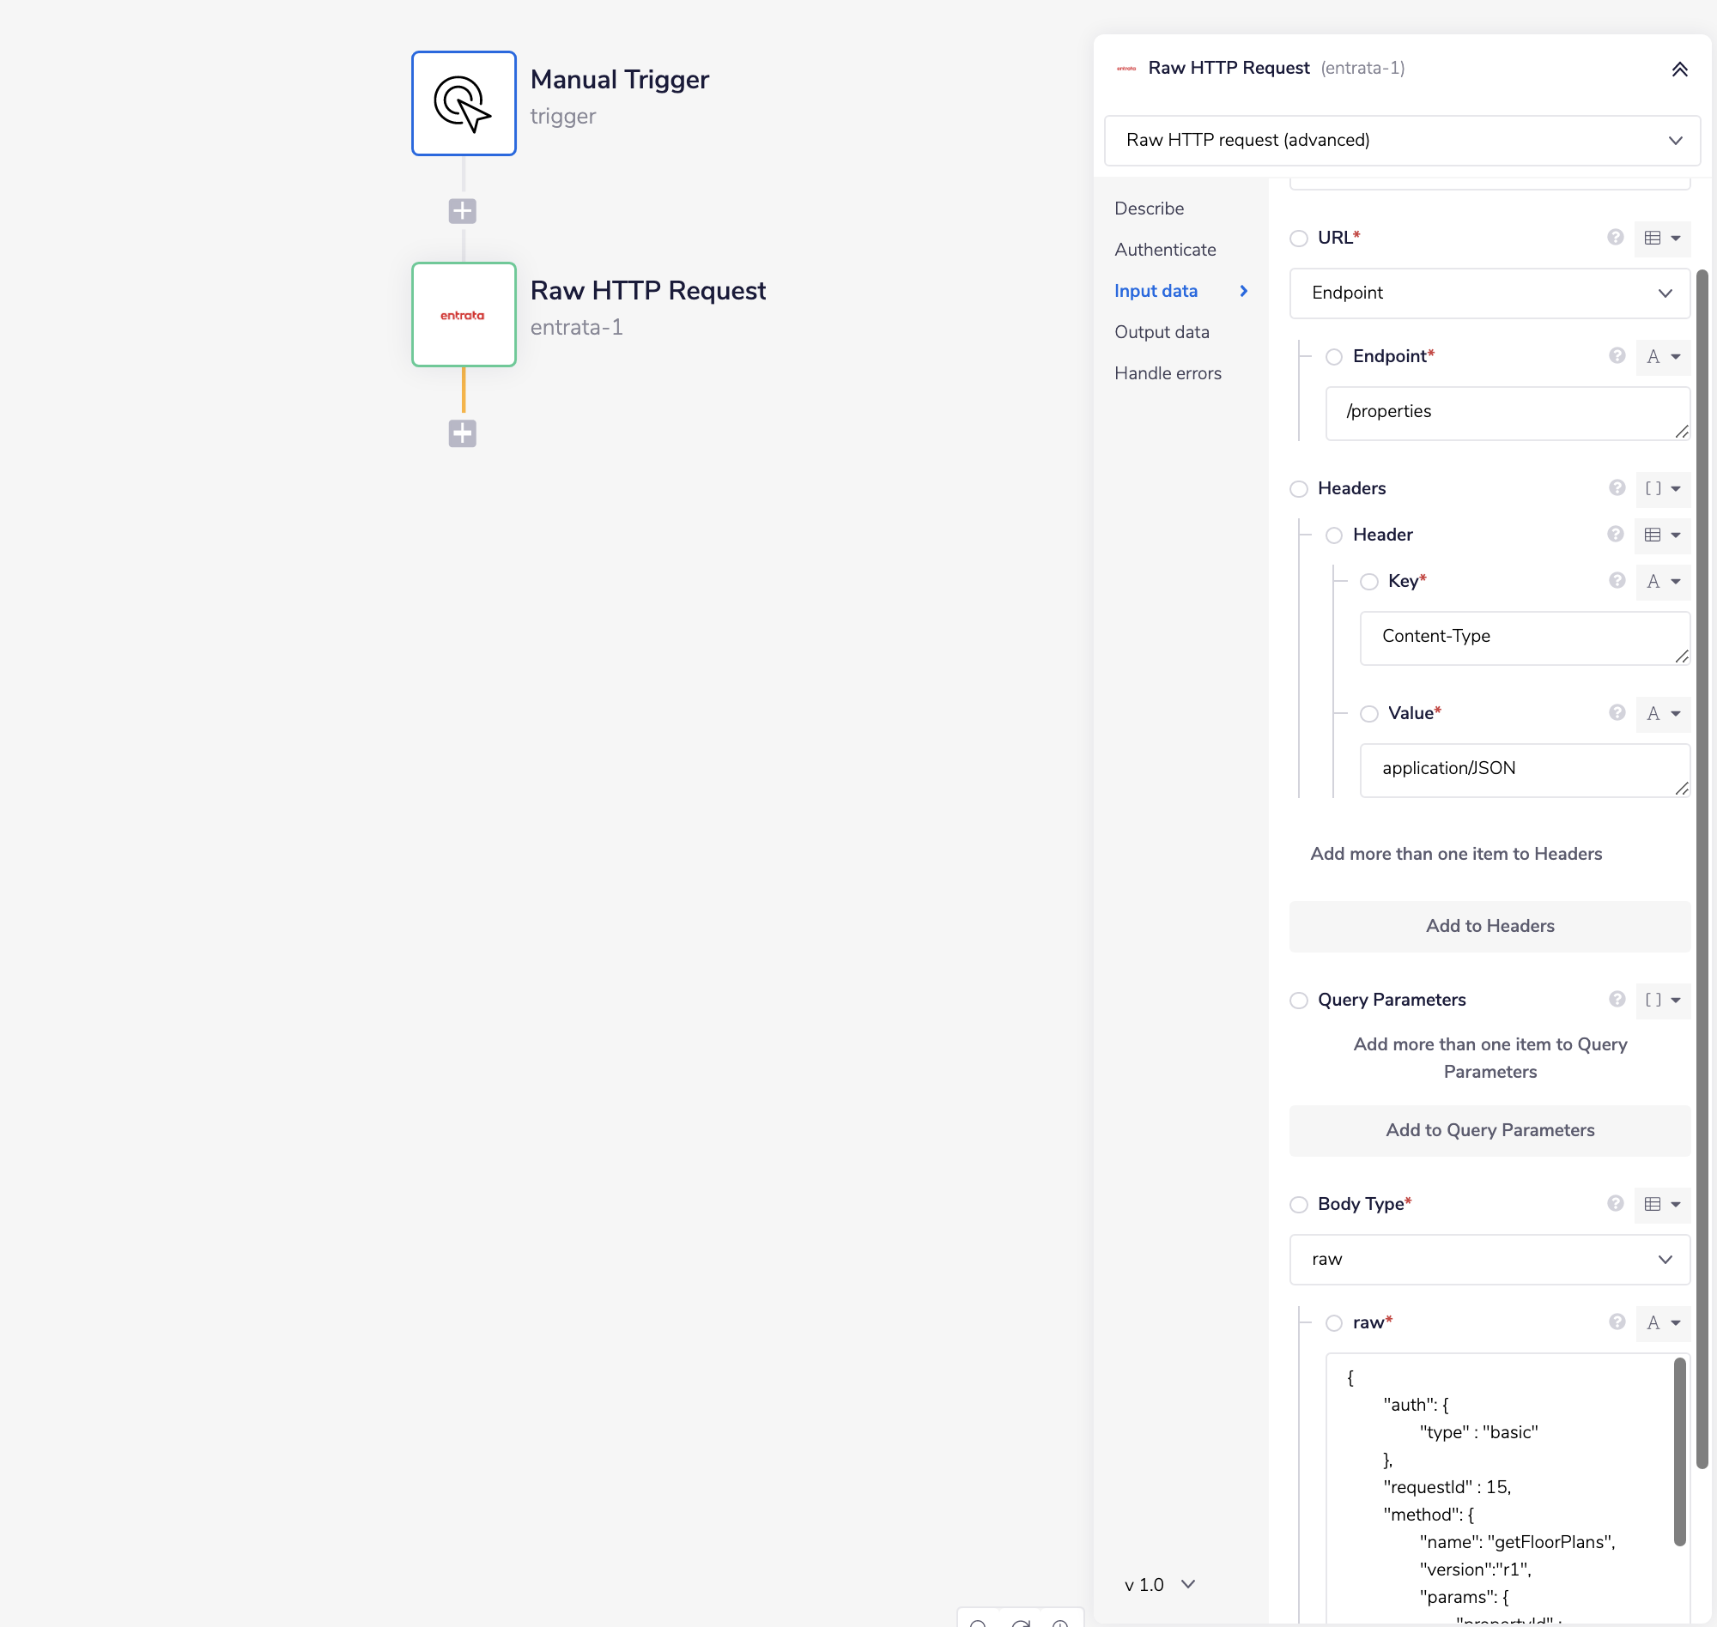Select the entrata Raw HTTP Request node
Image resolution: width=1717 pixels, height=1627 pixels.
(x=464, y=314)
